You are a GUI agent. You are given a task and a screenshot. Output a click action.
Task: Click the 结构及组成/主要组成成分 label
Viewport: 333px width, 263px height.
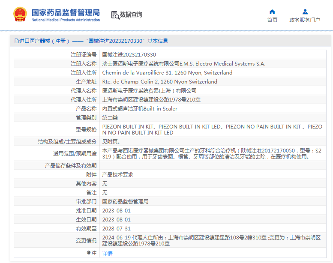pyautogui.click(x=67, y=142)
